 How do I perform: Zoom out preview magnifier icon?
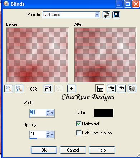[x=9, y=88]
